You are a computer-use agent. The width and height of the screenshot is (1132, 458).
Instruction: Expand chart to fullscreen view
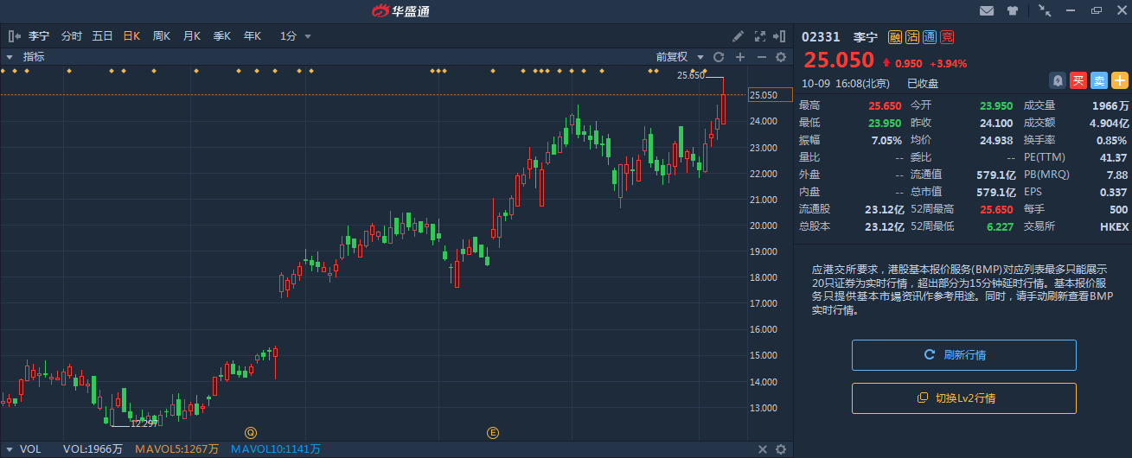[760, 36]
